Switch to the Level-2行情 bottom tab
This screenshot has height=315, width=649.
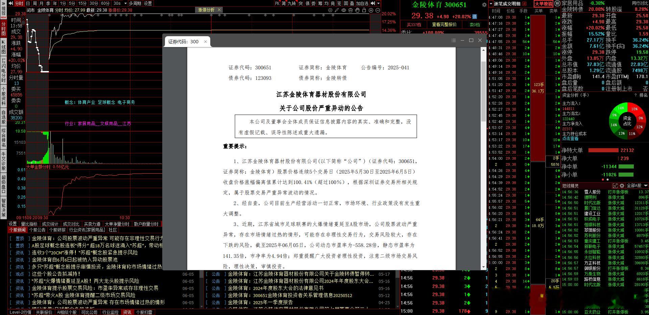point(20,312)
